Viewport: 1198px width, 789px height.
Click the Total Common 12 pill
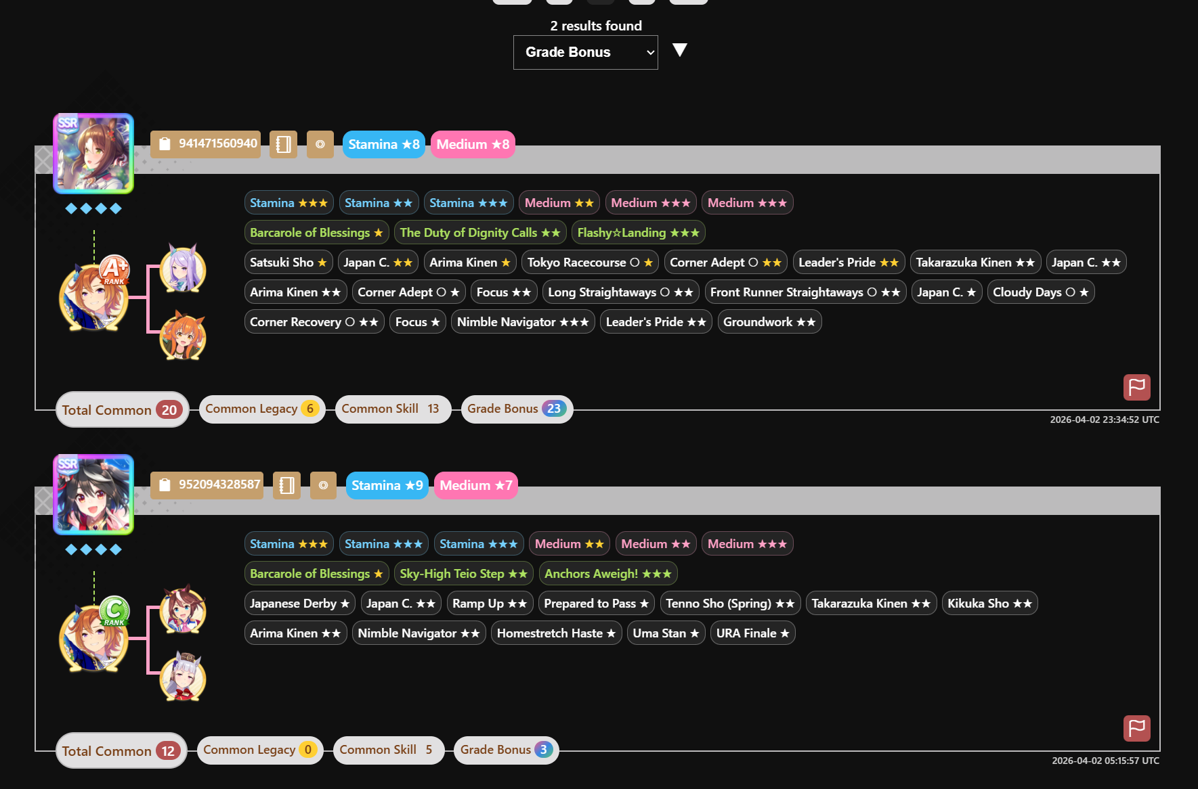122,750
